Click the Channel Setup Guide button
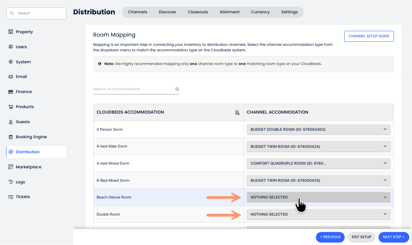Viewport: 412px width, 245px height. pos(369,36)
